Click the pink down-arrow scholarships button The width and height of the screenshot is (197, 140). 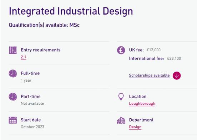click(x=177, y=76)
